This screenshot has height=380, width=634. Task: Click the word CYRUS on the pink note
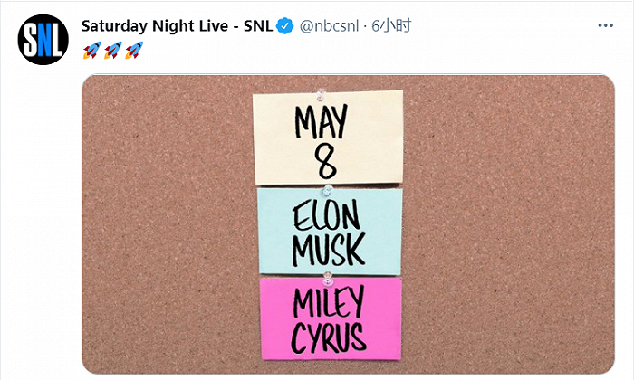click(329, 337)
